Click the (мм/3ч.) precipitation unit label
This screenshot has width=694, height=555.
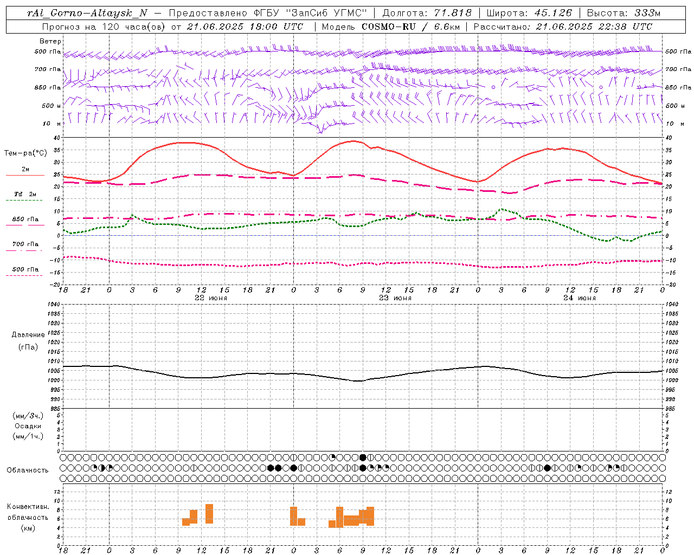click(28, 416)
